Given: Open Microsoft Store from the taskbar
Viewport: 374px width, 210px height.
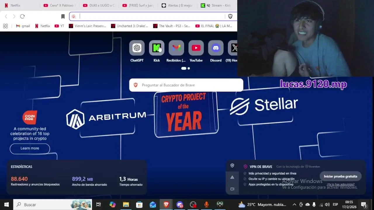Looking at the screenshot, I should (x=139, y=205).
